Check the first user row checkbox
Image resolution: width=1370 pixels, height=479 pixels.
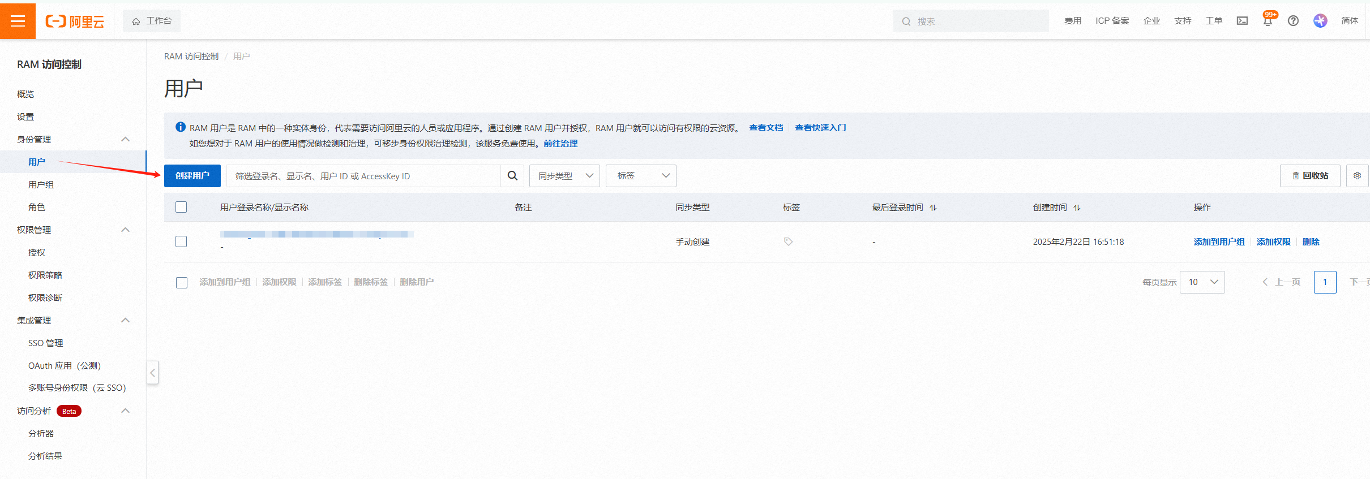(181, 241)
